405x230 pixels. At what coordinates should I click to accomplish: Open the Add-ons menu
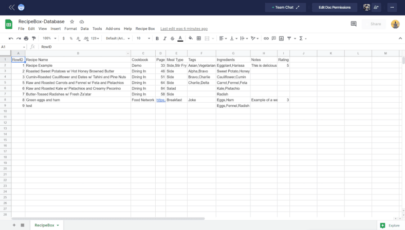point(113,29)
